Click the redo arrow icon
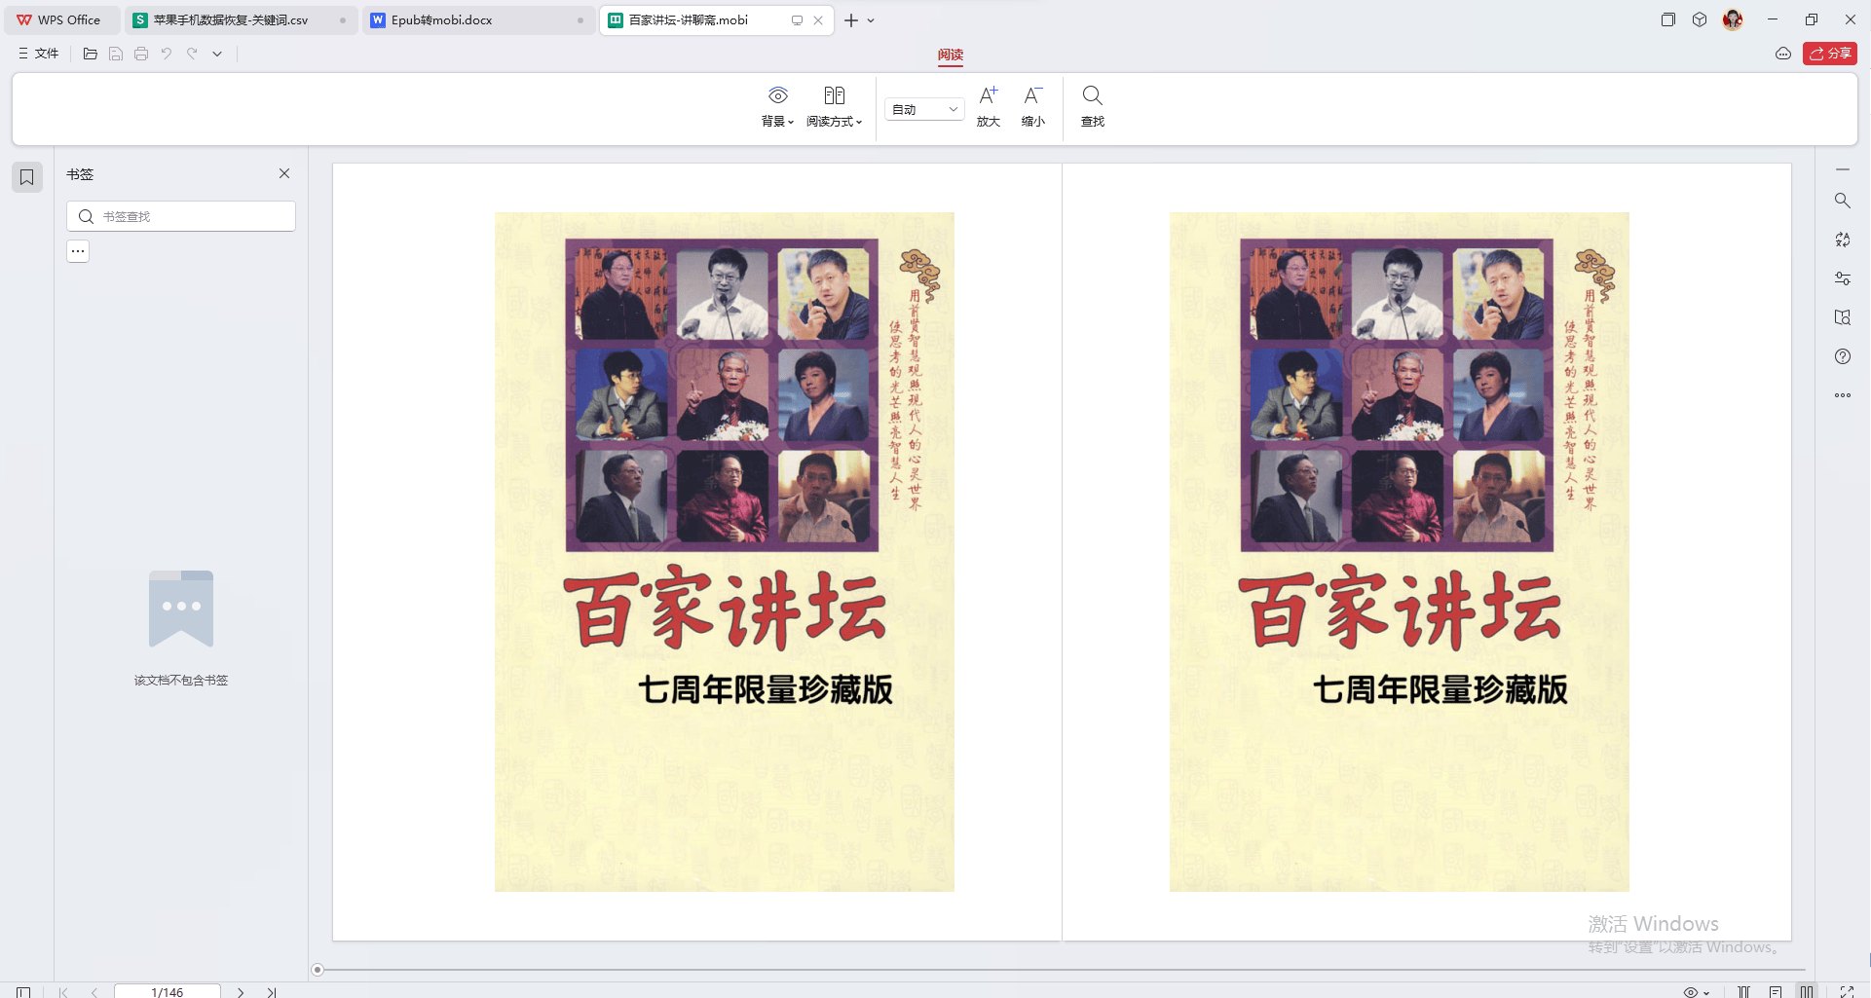 click(192, 54)
